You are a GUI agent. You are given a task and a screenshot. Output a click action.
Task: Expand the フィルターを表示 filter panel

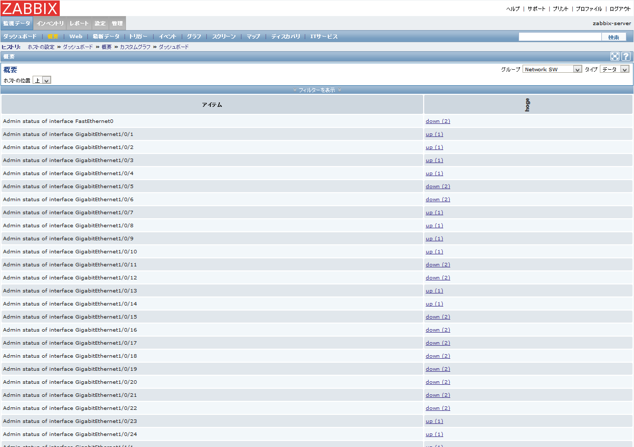[x=316, y=89]
